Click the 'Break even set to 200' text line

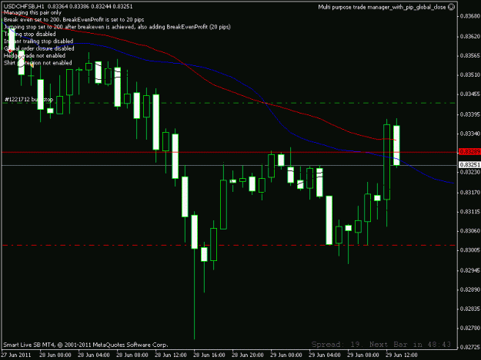tap(74, 20)
